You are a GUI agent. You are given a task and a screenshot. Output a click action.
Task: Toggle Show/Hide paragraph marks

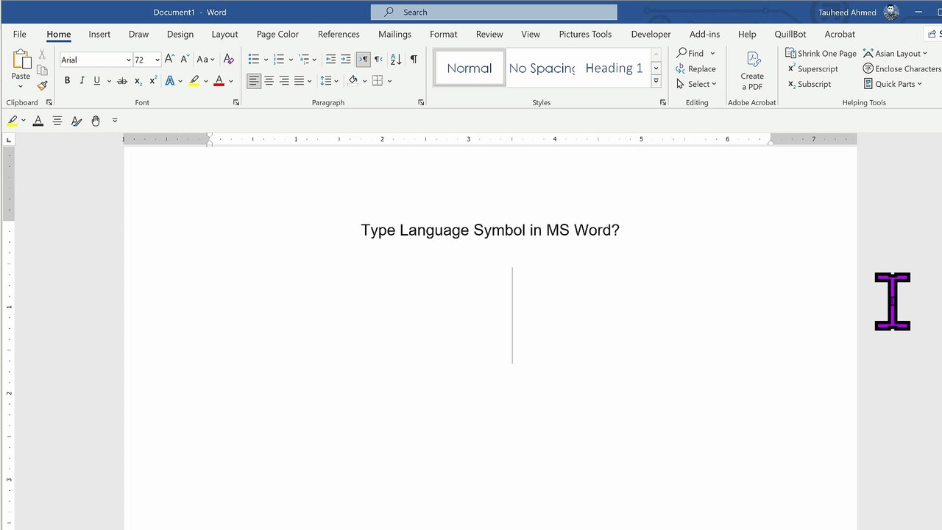[x=414, y=59]
